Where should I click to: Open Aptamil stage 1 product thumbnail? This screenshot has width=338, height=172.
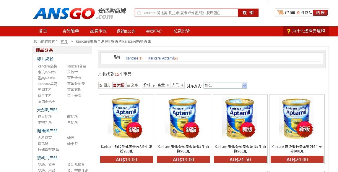(240, 118)
